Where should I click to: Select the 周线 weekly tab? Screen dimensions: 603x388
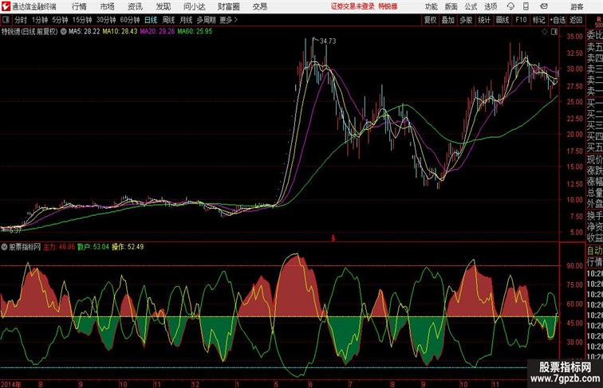[x=168, y=20]
